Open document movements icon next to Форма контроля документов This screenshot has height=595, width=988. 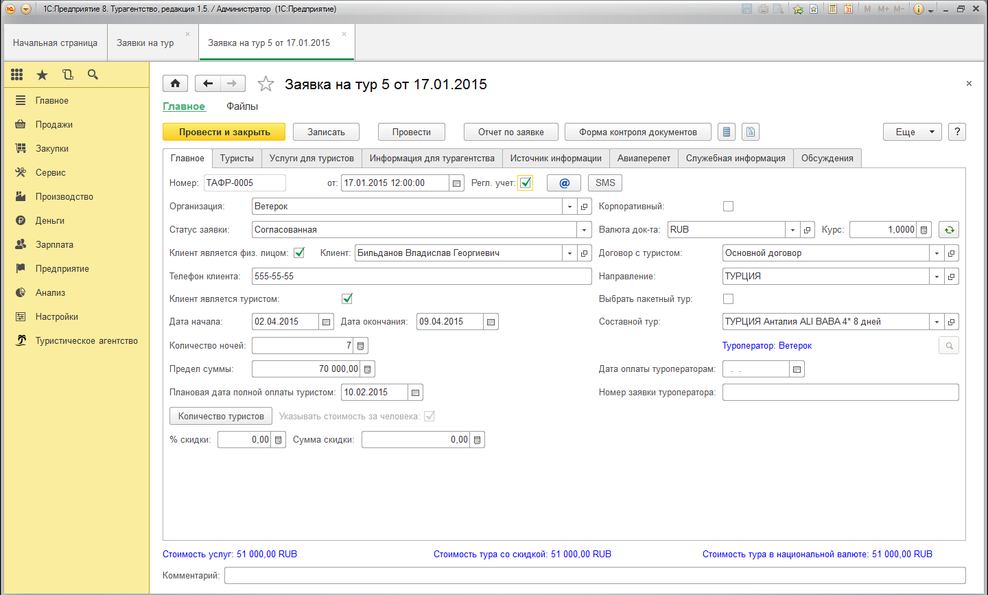[x=727, y=132]
